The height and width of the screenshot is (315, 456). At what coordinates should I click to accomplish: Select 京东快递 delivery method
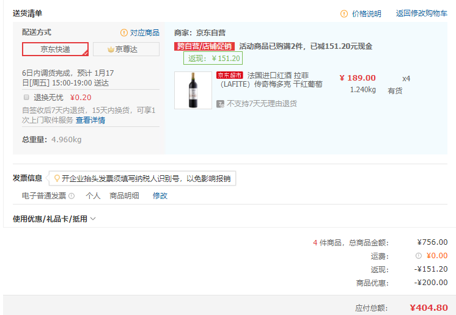(55, 49)
